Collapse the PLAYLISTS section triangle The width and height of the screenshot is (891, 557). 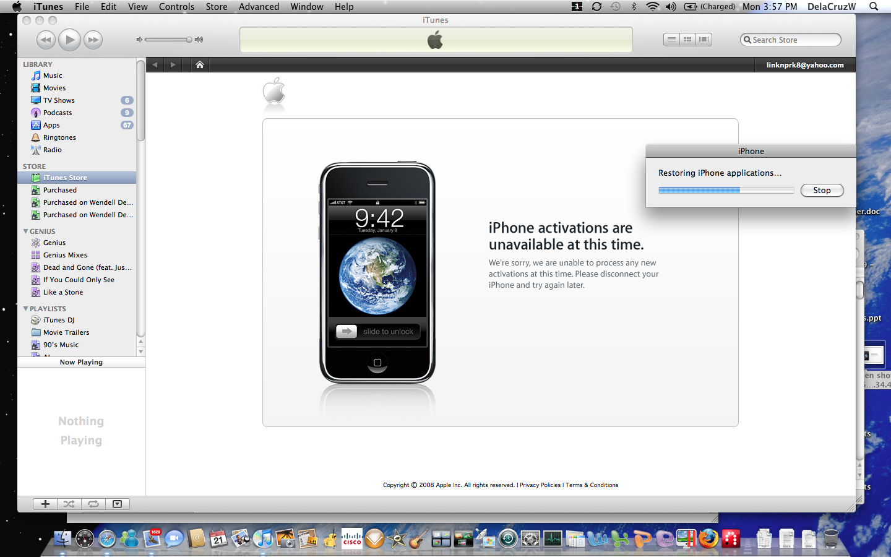click(25, 309)
